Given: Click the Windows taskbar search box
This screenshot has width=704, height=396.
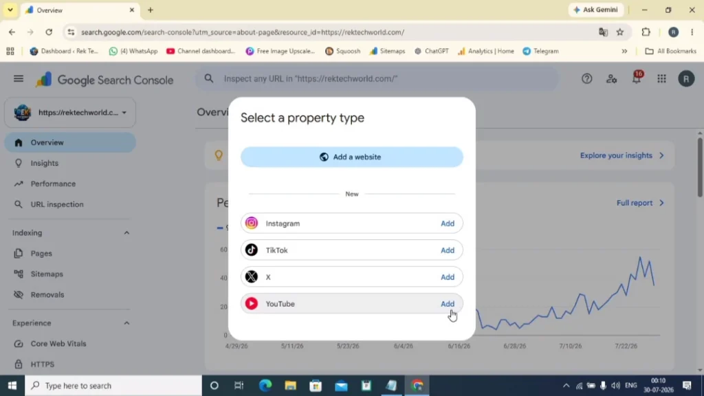Looking at the screenshot, I should 113,386.
